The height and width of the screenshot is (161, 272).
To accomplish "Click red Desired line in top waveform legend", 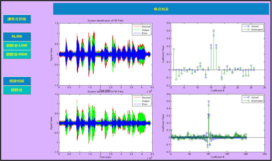I will point(137,27).
